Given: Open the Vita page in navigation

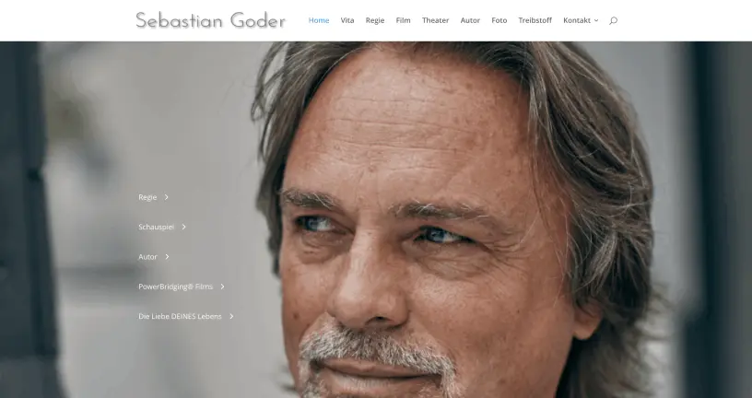Looking at the screenshot, I should click(x=347, y=20).
